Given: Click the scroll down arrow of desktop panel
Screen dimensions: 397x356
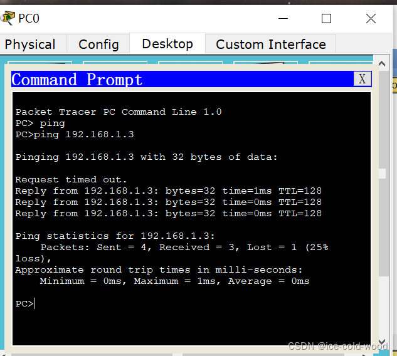Looking at the screenshot, I should click(382, 342).
